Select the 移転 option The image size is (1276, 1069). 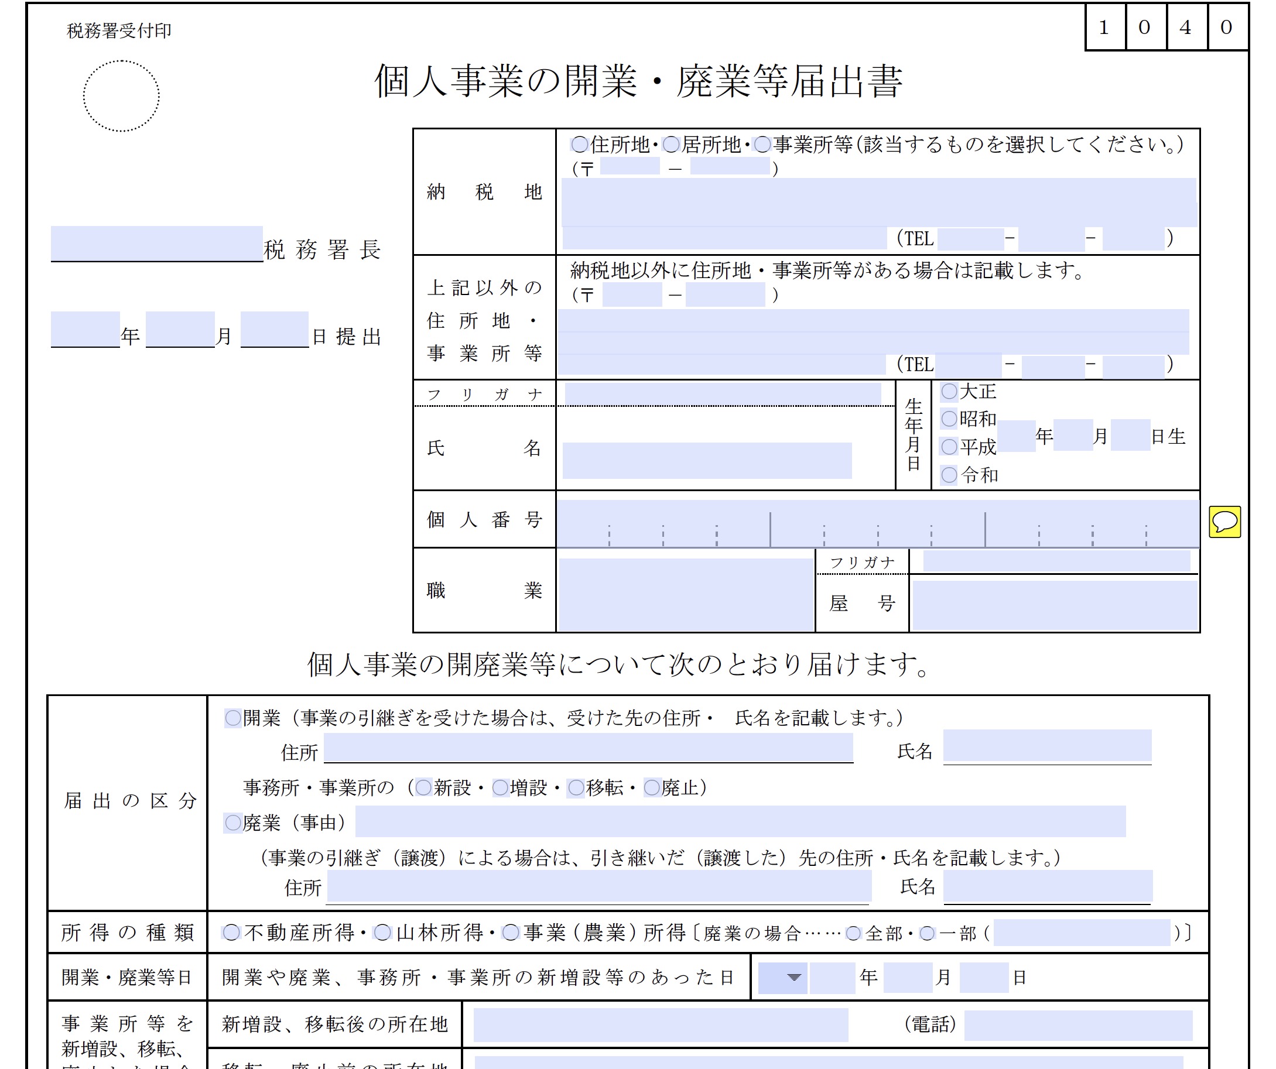576,788
